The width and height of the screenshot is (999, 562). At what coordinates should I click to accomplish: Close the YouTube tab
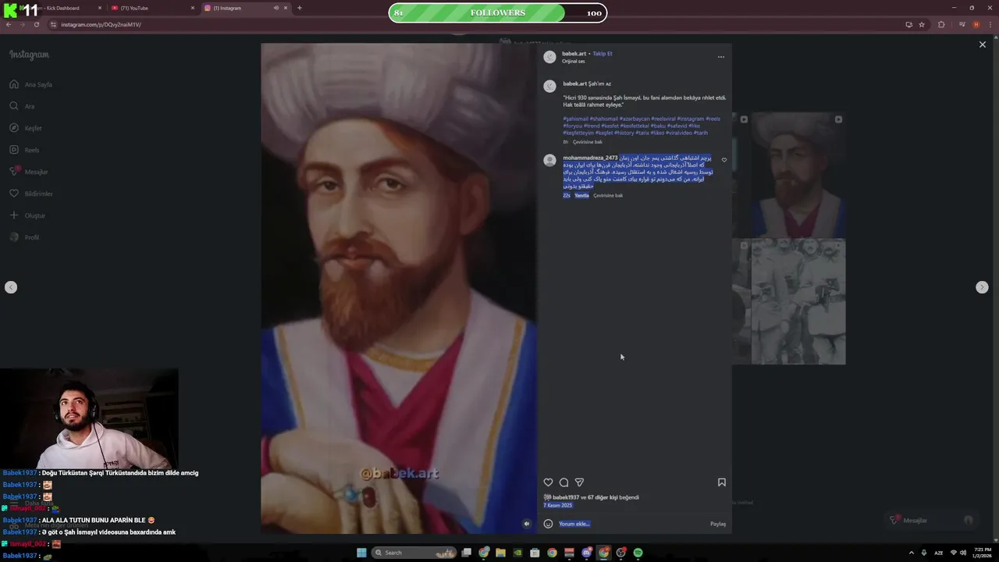(193, 8)
